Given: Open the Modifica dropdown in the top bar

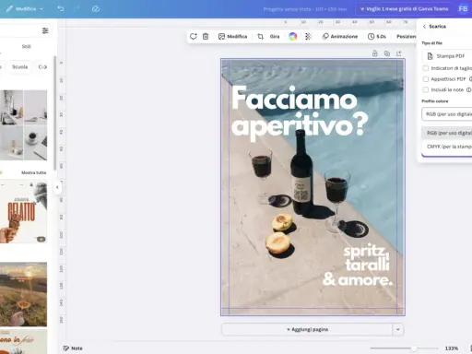Looking at the screenshot, I should pos(25,9).
